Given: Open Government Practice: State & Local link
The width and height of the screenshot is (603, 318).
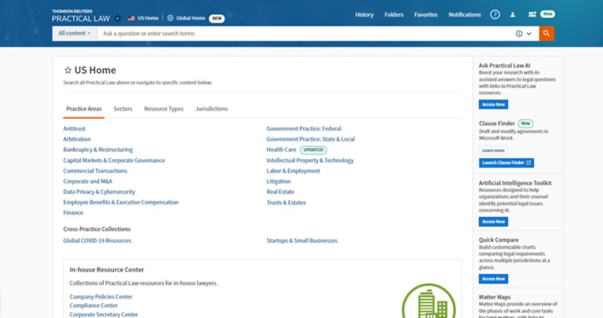Looking at the screenshot, I should coord(311,139).
